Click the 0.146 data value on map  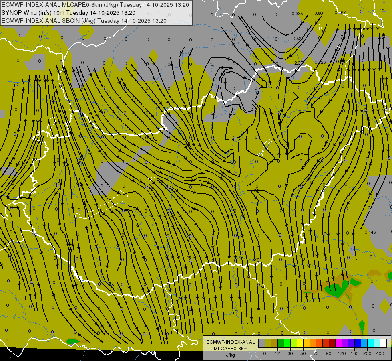(x=370, y=233)
